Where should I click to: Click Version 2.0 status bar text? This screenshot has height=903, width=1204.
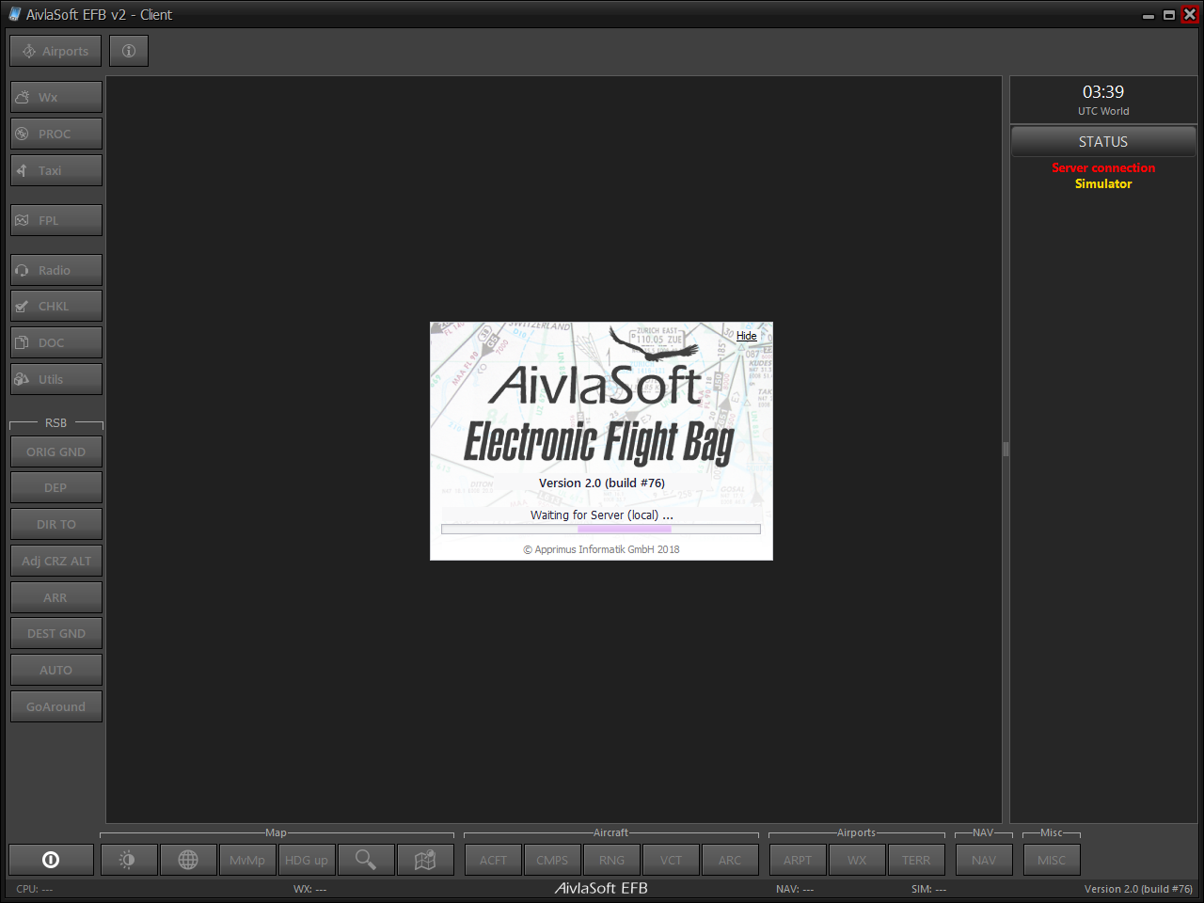click(1138, 889)
